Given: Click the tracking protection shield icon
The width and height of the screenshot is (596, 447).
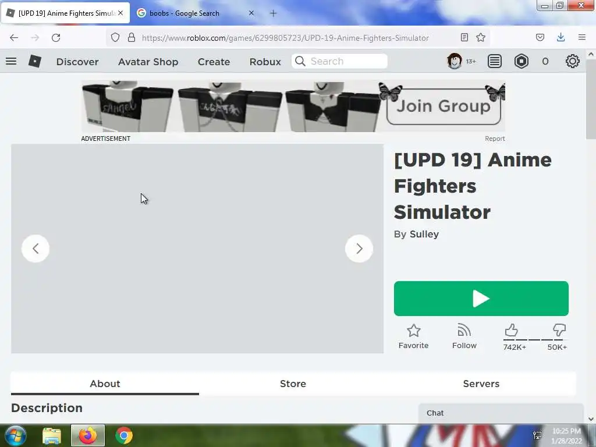Looking at the screenshot, I should point(115,37).
